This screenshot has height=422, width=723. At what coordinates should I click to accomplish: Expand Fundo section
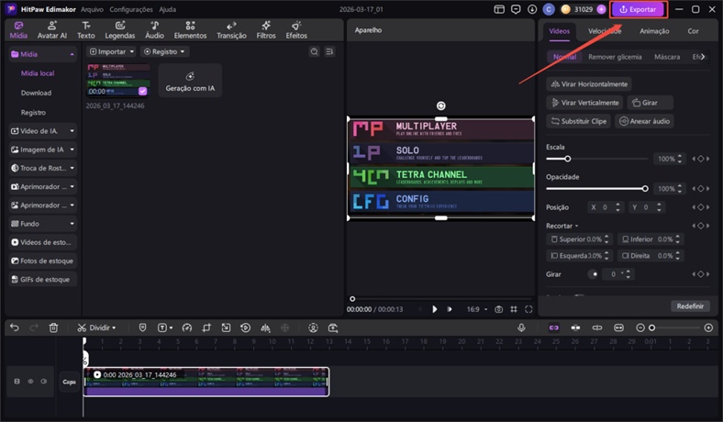[x=42, y=224]
